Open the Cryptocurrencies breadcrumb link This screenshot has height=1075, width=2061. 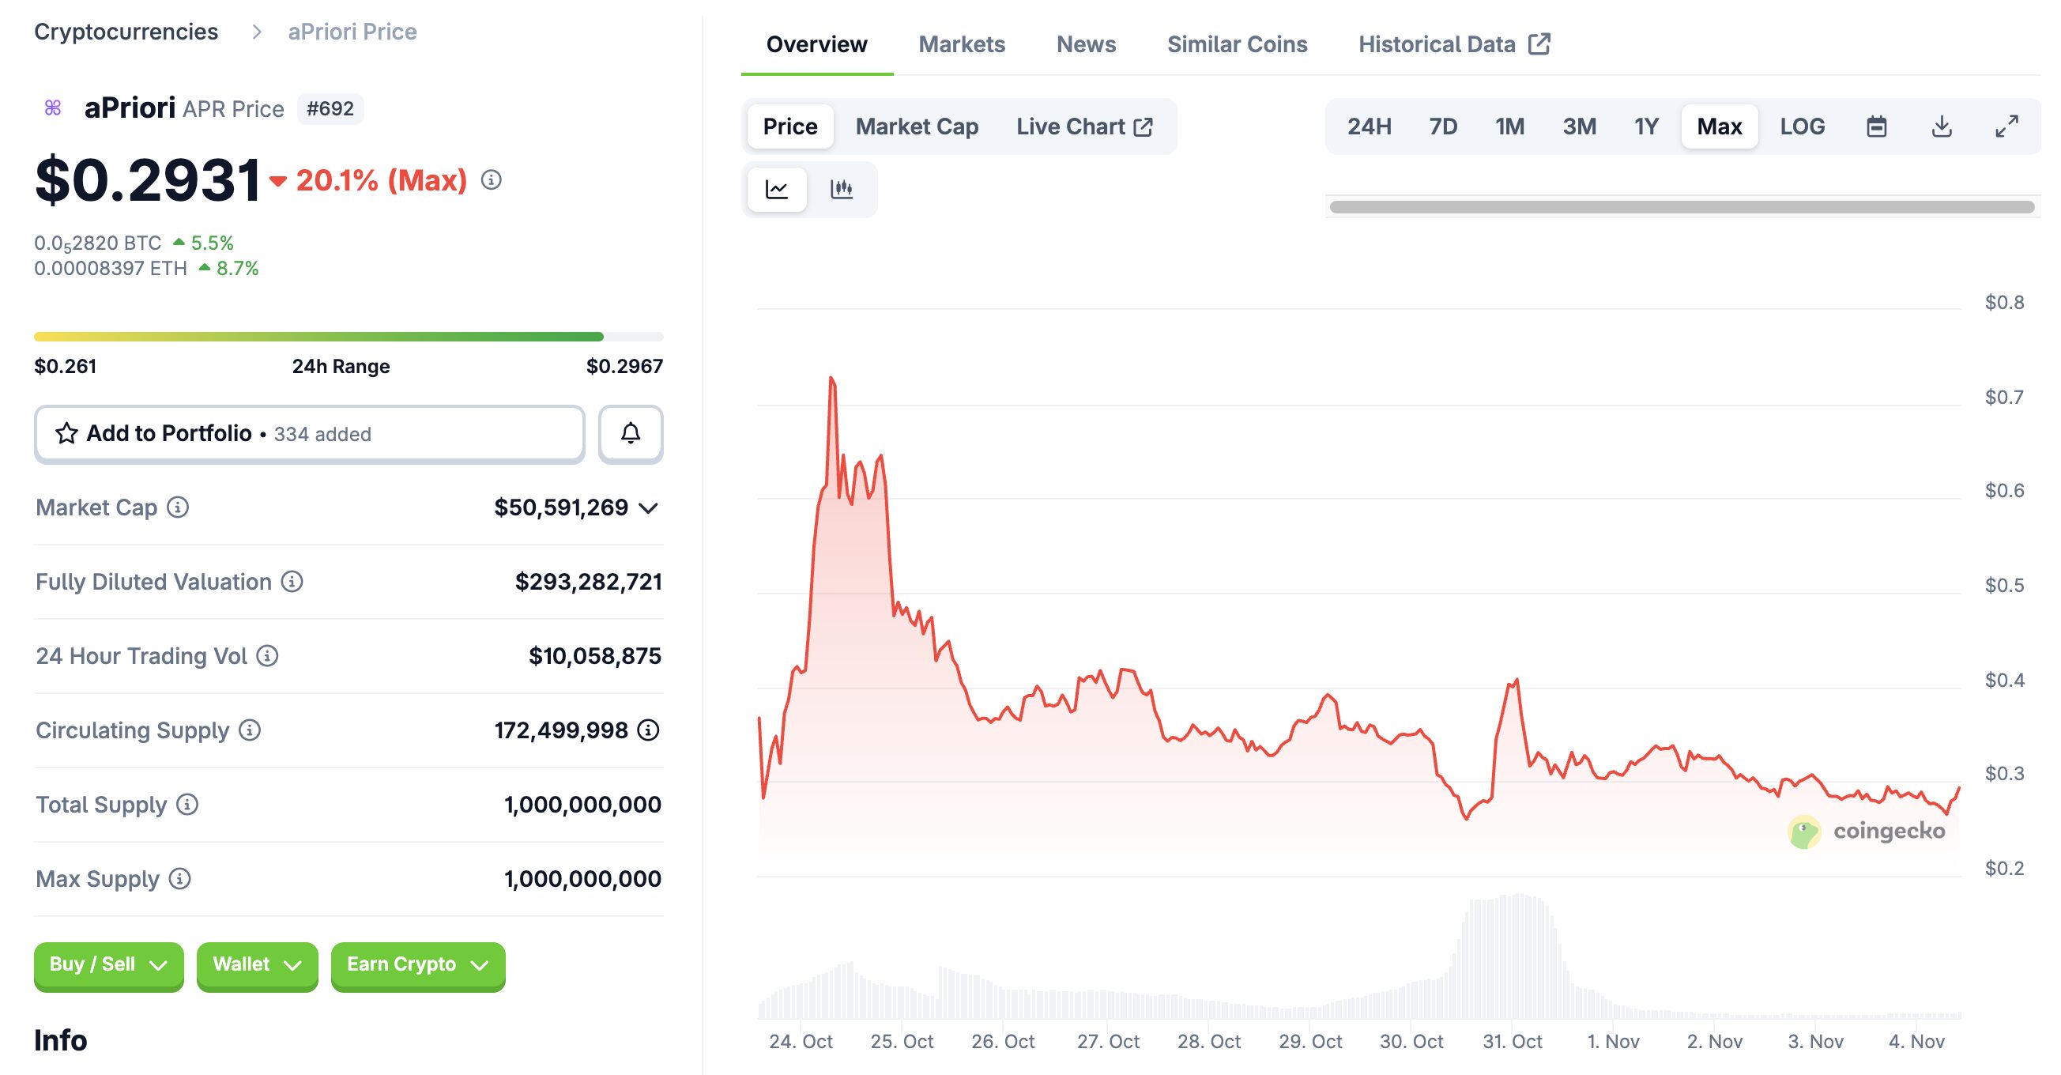pos(126,31)
